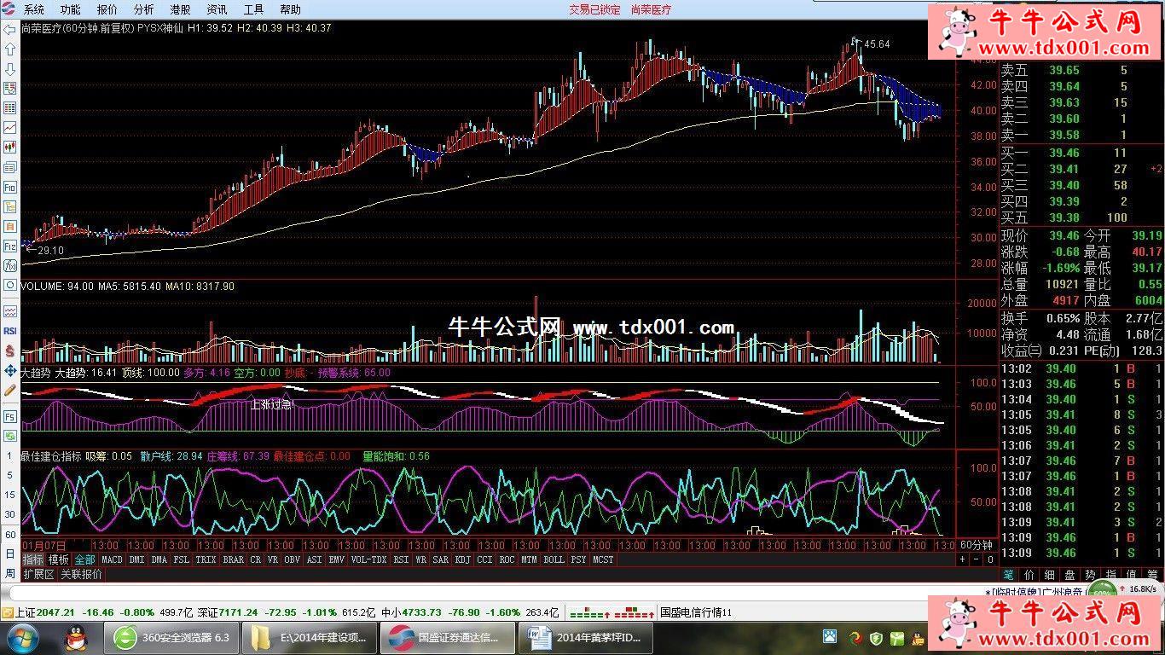This screenshot has width=1165, height=655.
Task: Expand the 扩展区 panel
Action: (39, 574)
